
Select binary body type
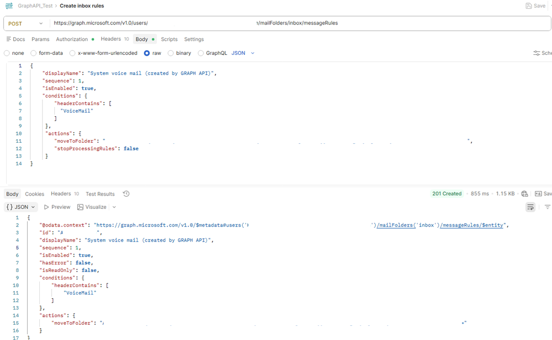pyautogui.click(x=171, y=53)
